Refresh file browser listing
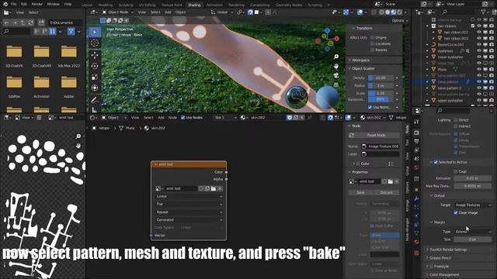The width and height of the screenshot is (497, 279). (30, 22)
